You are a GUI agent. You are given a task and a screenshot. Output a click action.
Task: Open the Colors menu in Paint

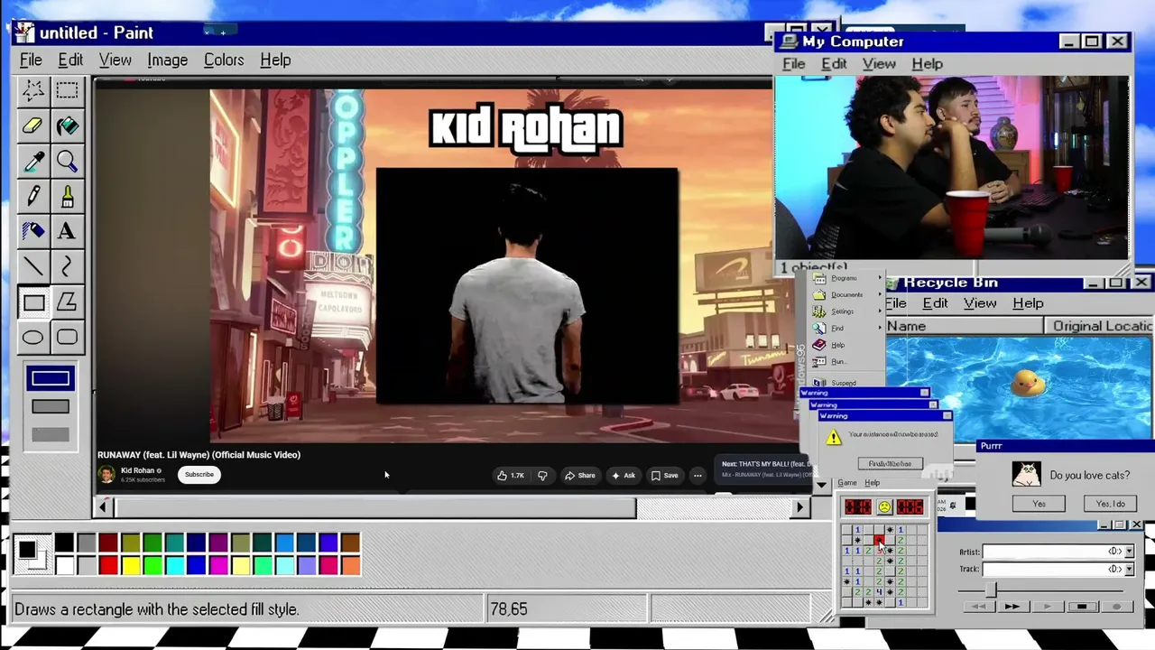click(224, 60)
